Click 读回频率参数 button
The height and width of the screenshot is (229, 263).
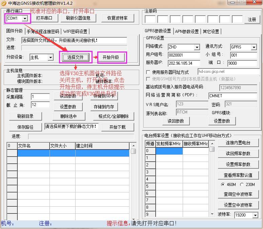(x=238, y=153)
